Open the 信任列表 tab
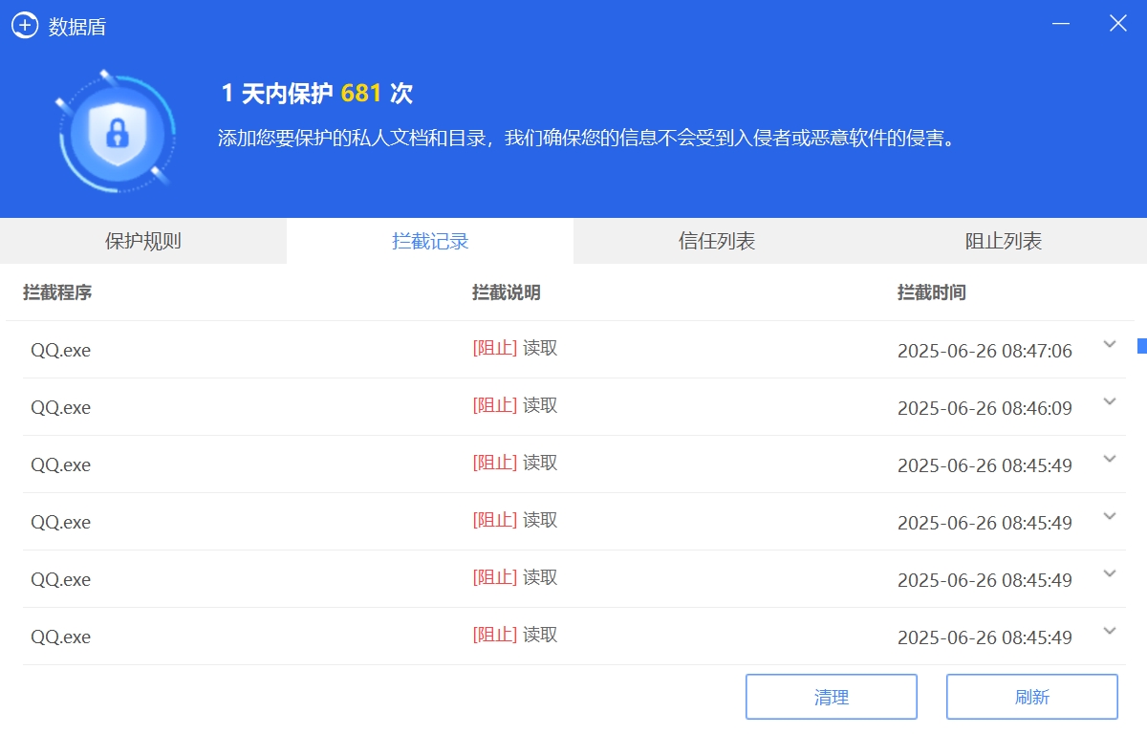Viewport: 1147px width, 734px height. 717,241
